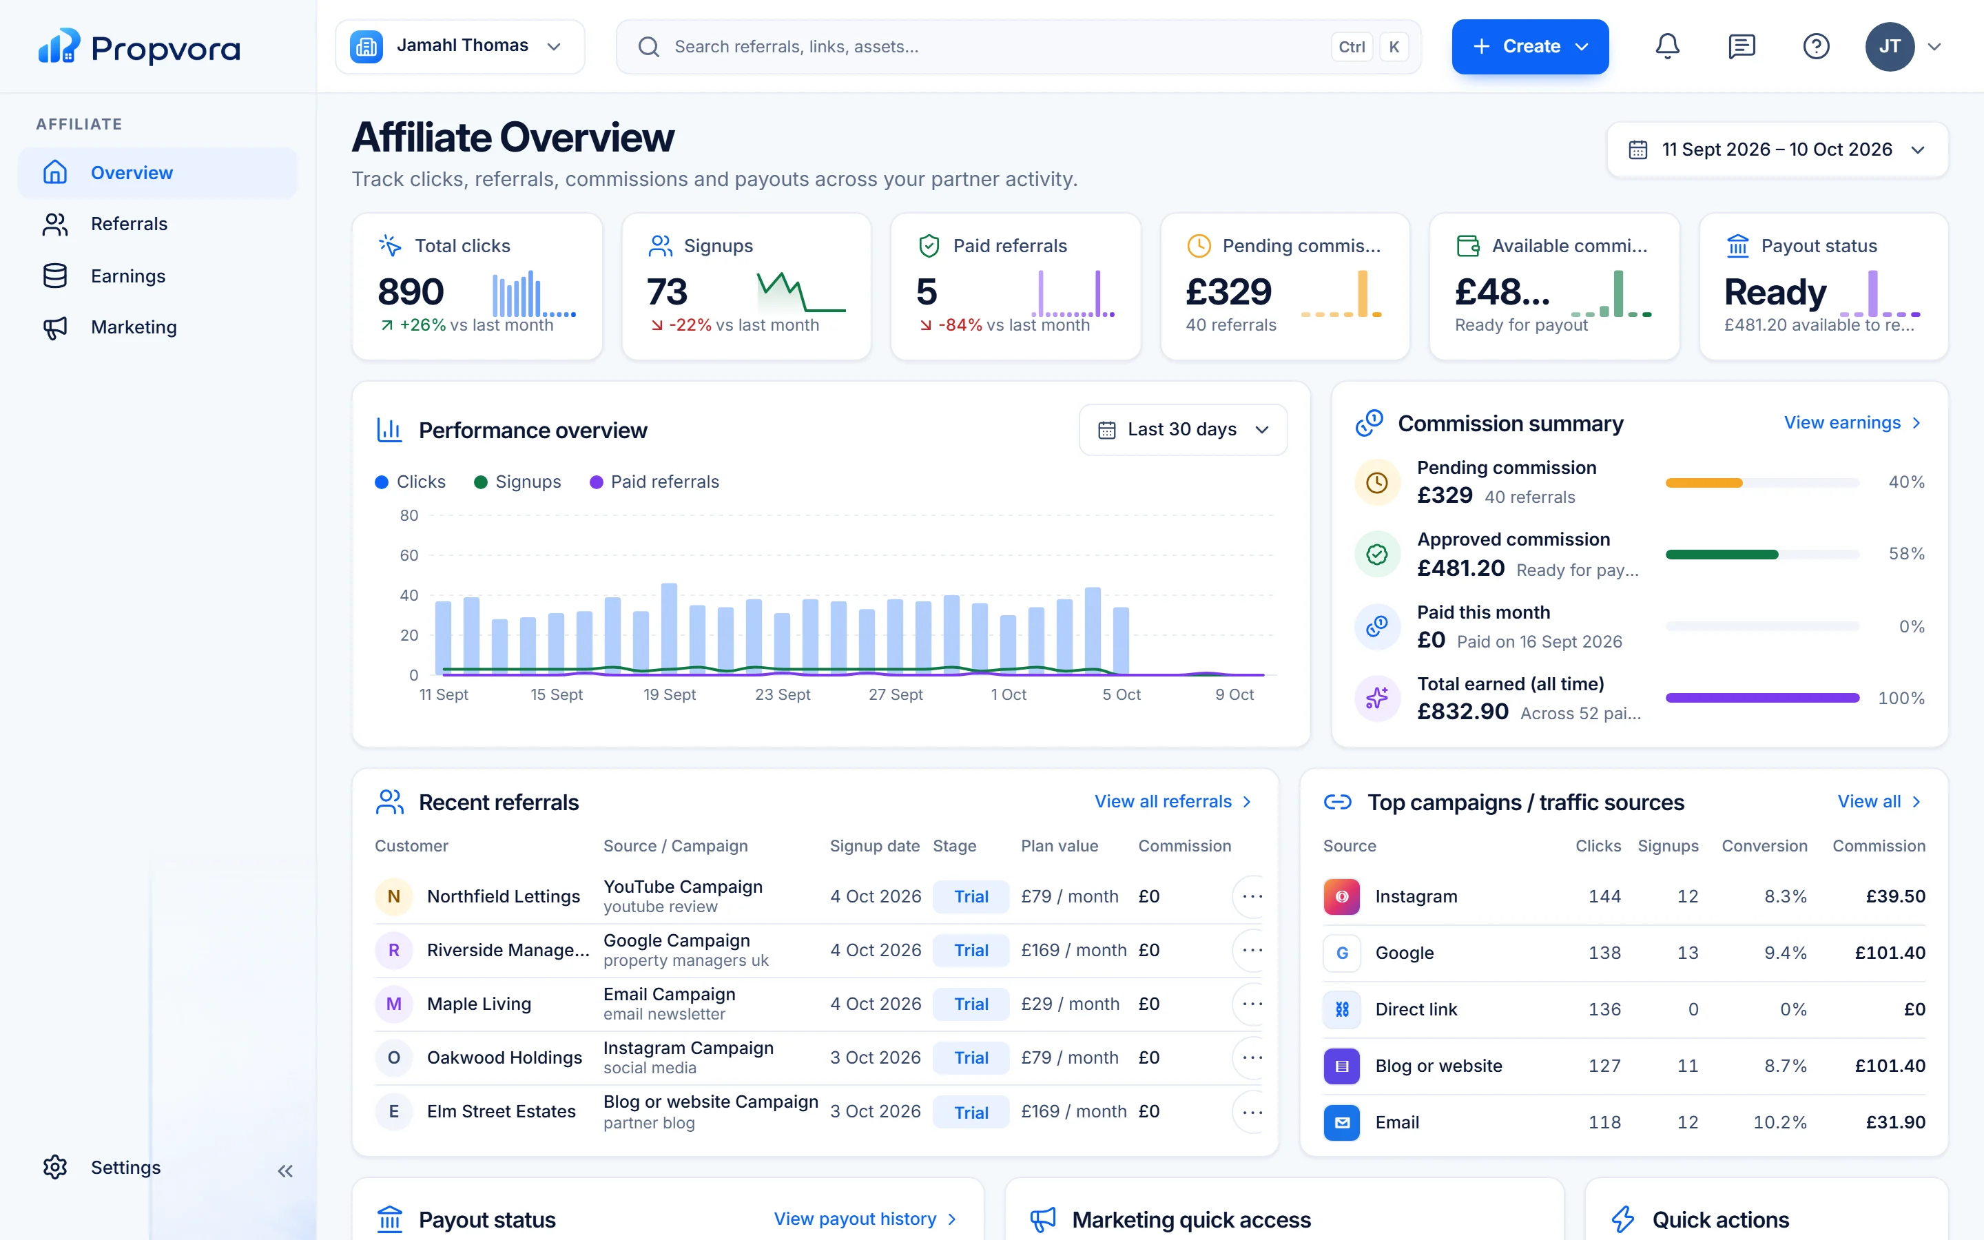The image size is (1984, 1240).
Task: Click the Total earned progress bar
Action: point(1761,698)
